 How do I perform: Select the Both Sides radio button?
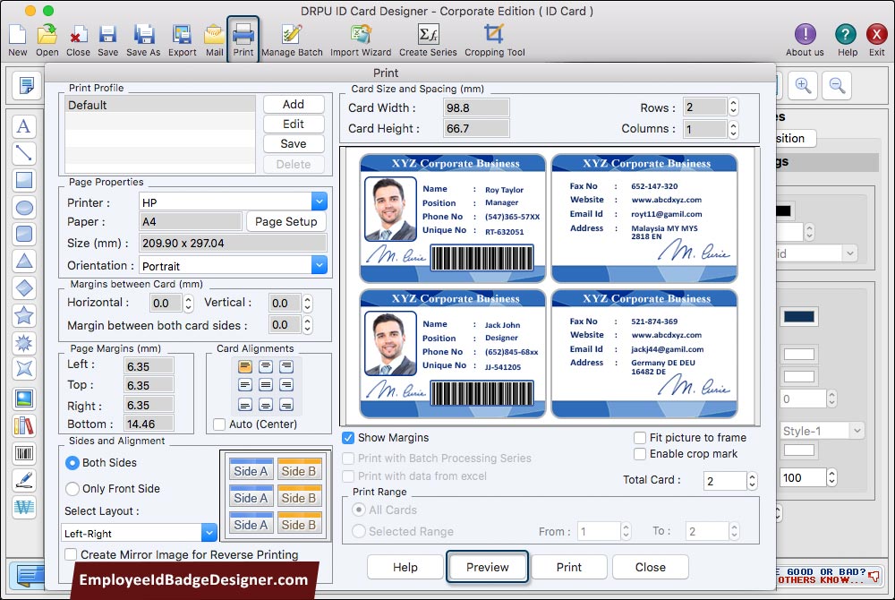pyautogui.click(x=72, y=463)
